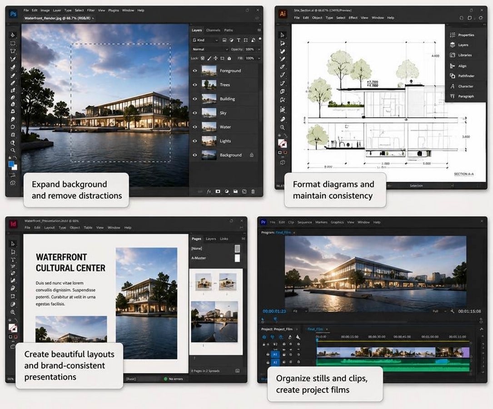This screenshot has height=409, width=493.
Task: Create a new layer in Photoshop
Action: [x=244, y=191]
